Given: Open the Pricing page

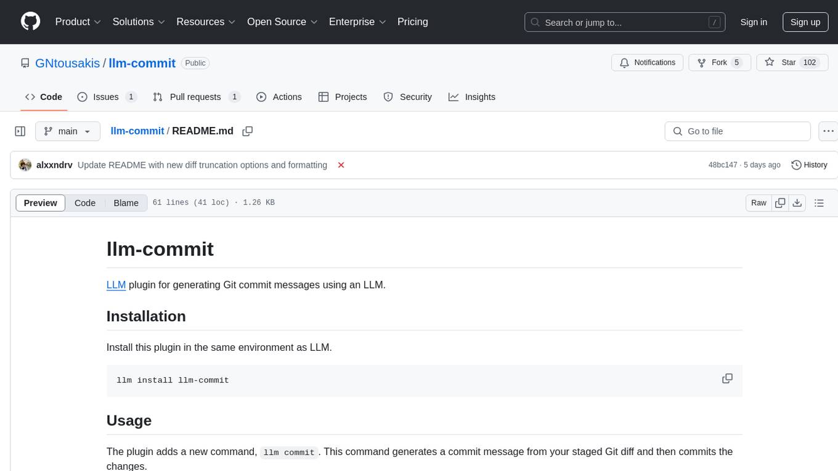Looking at the screenshot, I should point(413,22).
